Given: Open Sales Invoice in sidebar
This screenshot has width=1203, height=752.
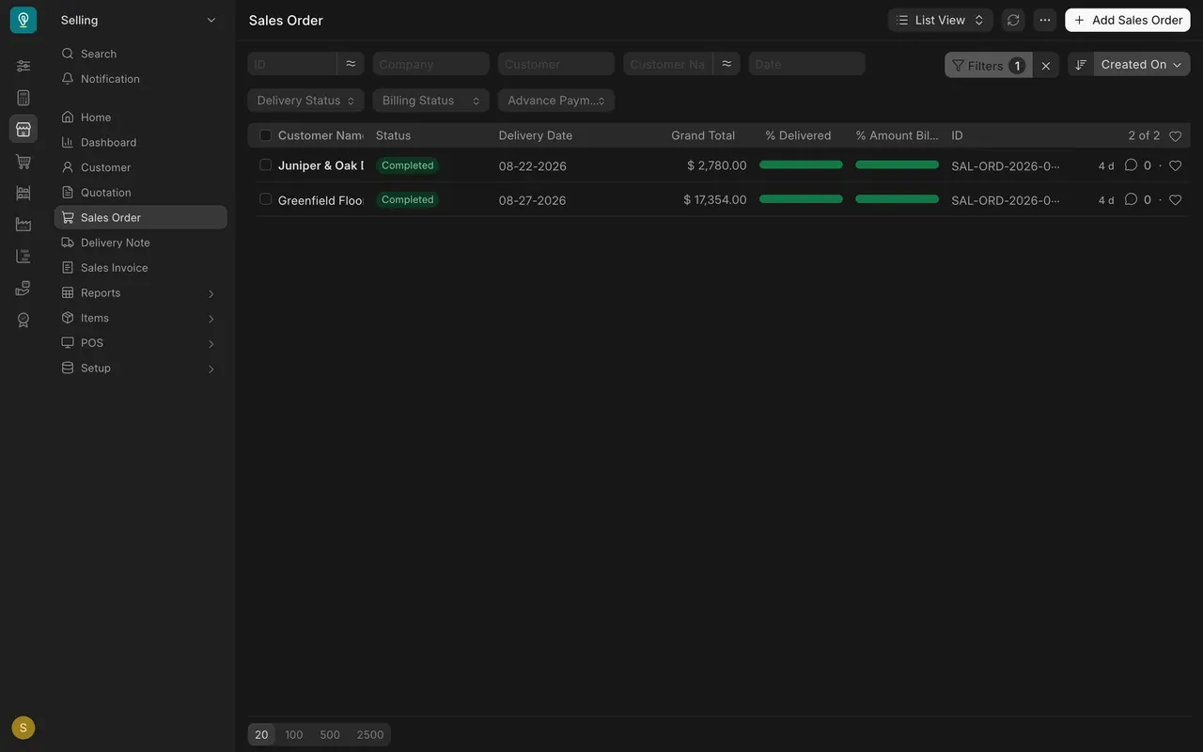Looking at the screenshot, I should point(141,268).
